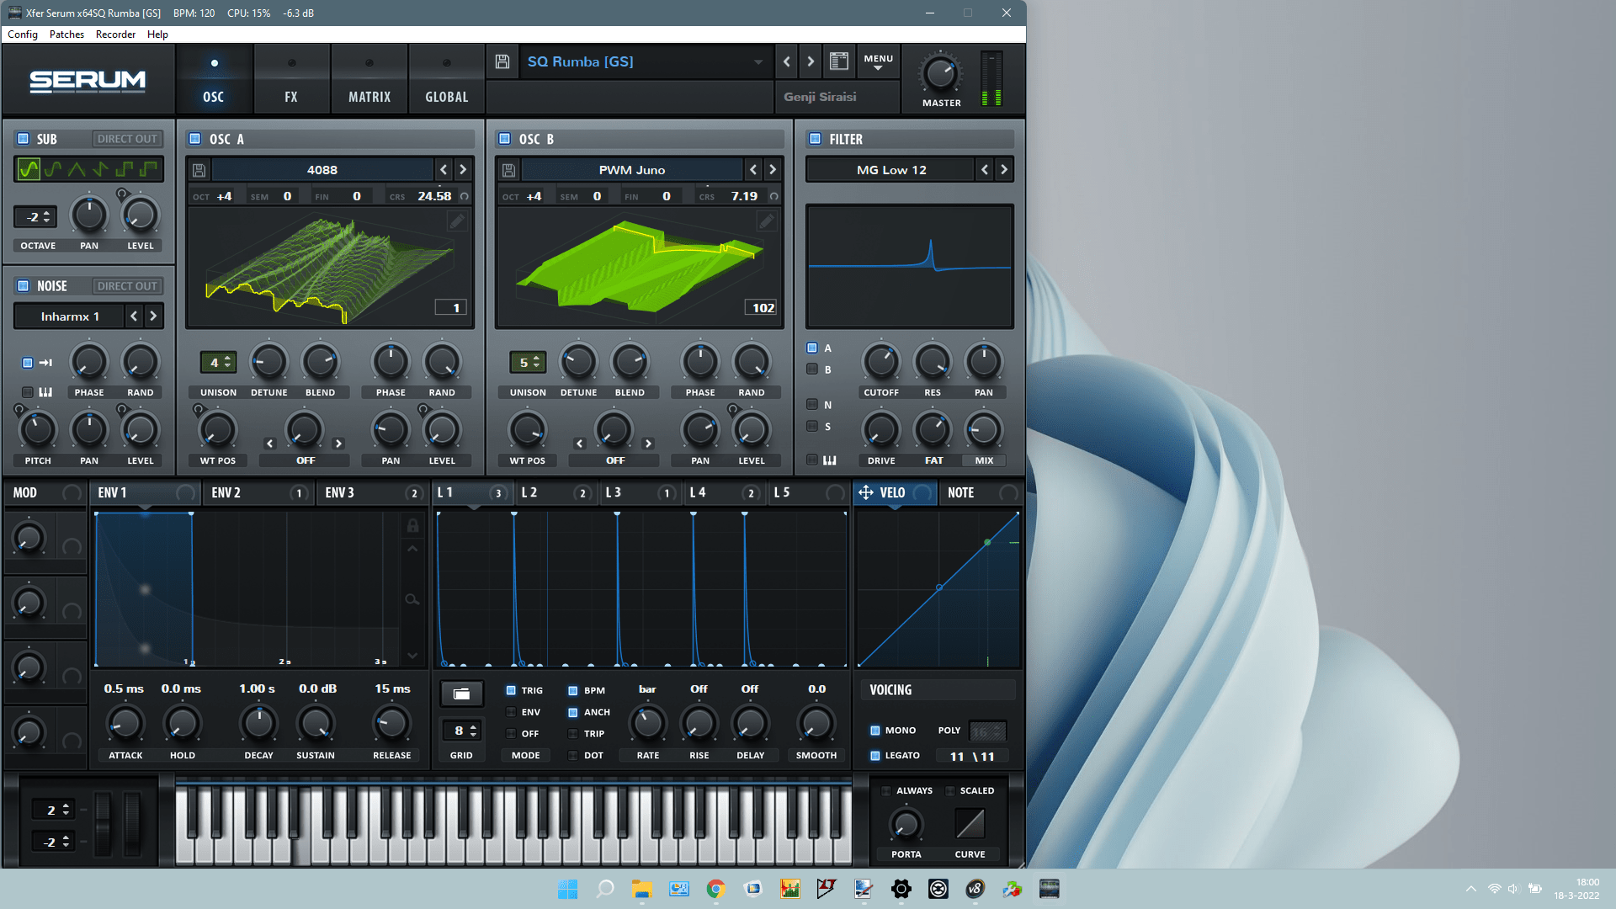
Task: Select next noise sample arrow
Action: pos(153,316)
